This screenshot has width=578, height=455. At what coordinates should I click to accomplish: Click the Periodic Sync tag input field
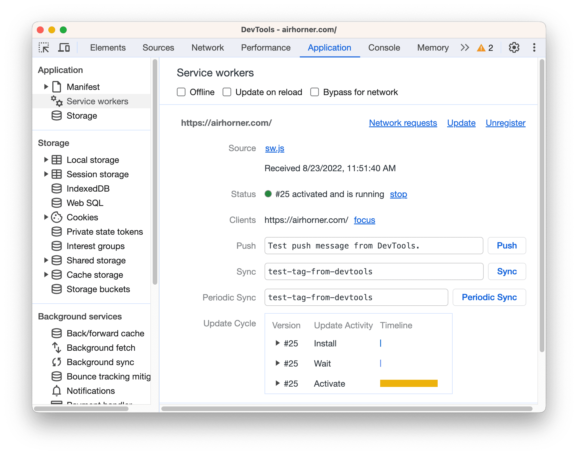pos(355,297)
